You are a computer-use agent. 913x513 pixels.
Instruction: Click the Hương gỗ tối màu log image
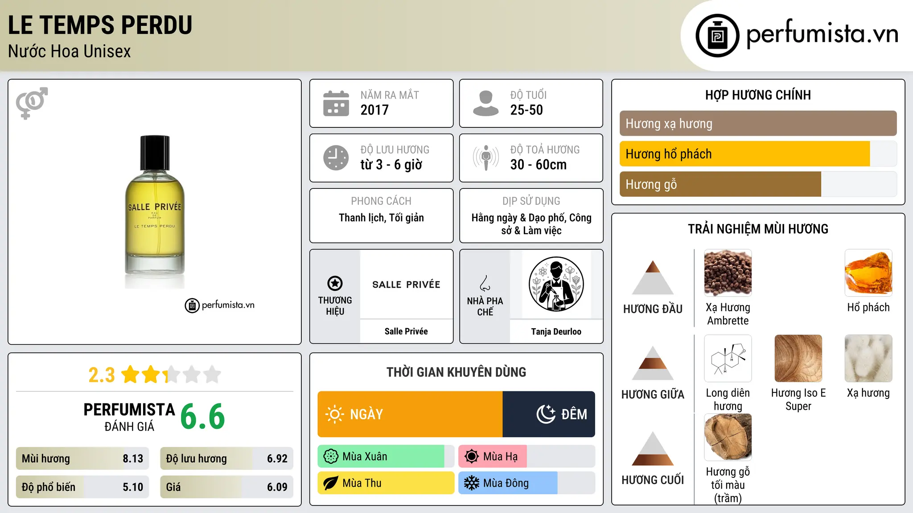click(x=728, y=437)
